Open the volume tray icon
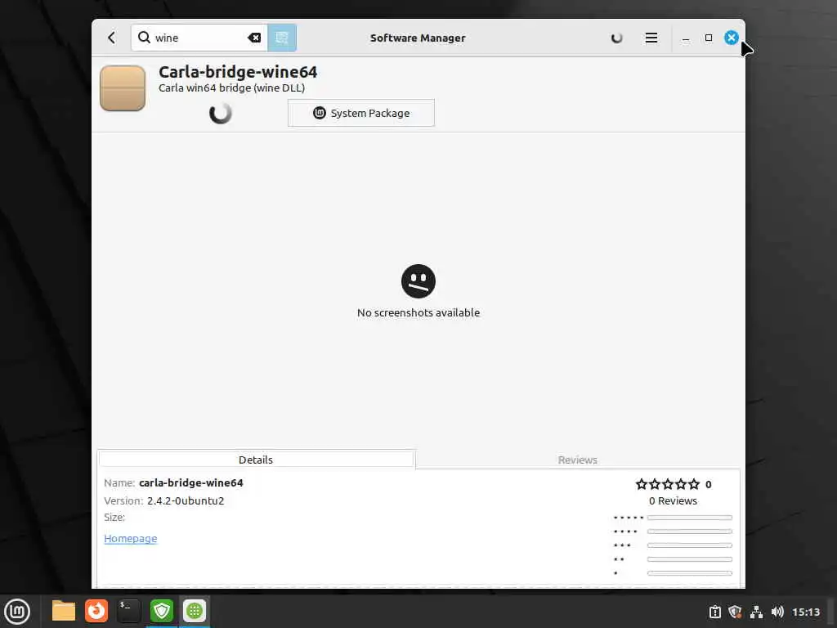Viewport: 837px width, 628px height. click(777, 612)
